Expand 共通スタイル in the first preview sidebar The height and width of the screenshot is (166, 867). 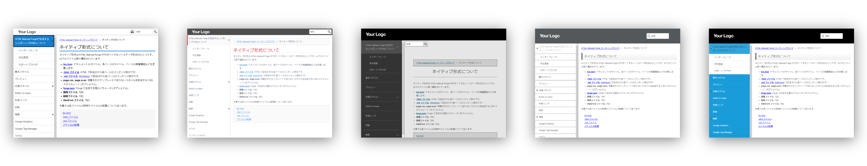52,86
